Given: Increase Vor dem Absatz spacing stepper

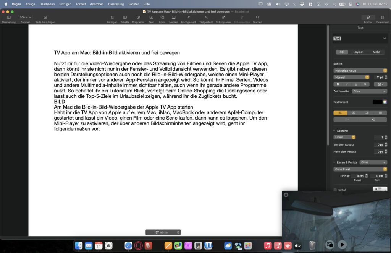Looking at the screenshot, I should (x=386, y=143).
